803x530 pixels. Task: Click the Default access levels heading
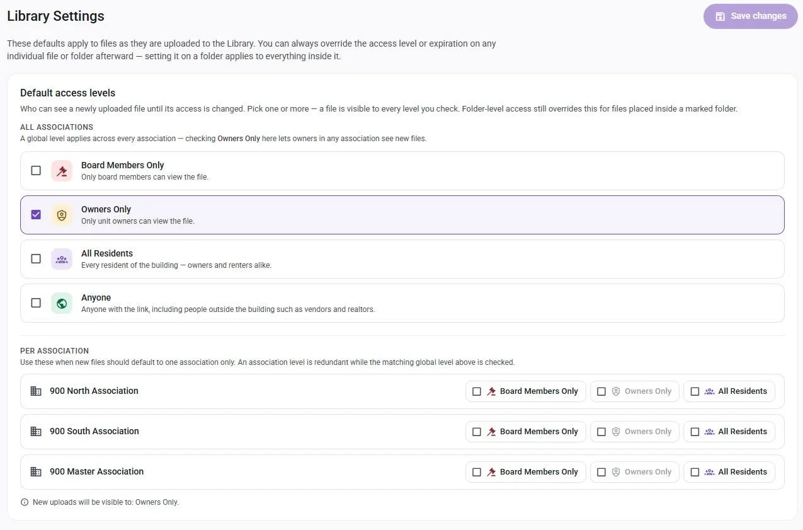[68, 93]
